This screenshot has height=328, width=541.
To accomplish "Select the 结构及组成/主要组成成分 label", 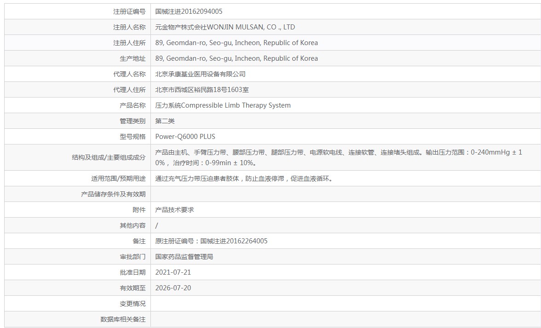I will pyautogui.click(x=109, y=157).
